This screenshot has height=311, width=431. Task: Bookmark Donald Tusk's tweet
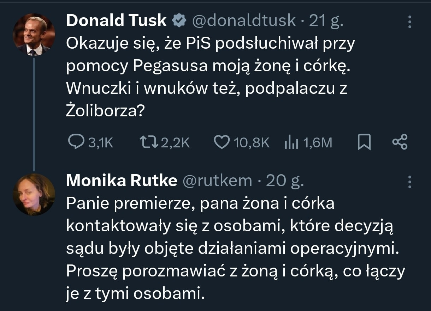click(364, 142)
